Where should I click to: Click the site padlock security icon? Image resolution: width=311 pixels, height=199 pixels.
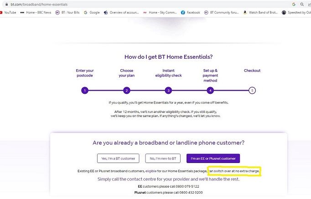click(6, 4)
